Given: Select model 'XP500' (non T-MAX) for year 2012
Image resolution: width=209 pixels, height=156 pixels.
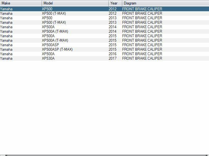Looking at the screenshot, I should tap(47, 9).
